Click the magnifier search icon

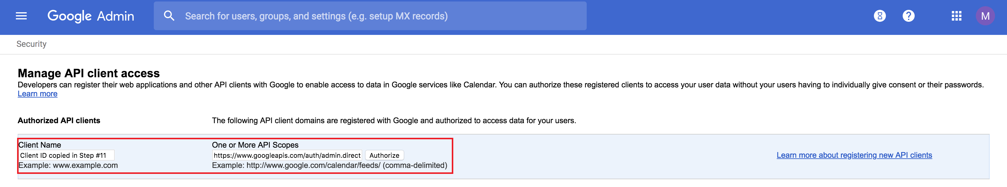click(x=169, y=16)
